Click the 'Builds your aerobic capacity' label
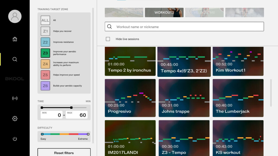The image size is (278, 156). [x=67, y=86]
